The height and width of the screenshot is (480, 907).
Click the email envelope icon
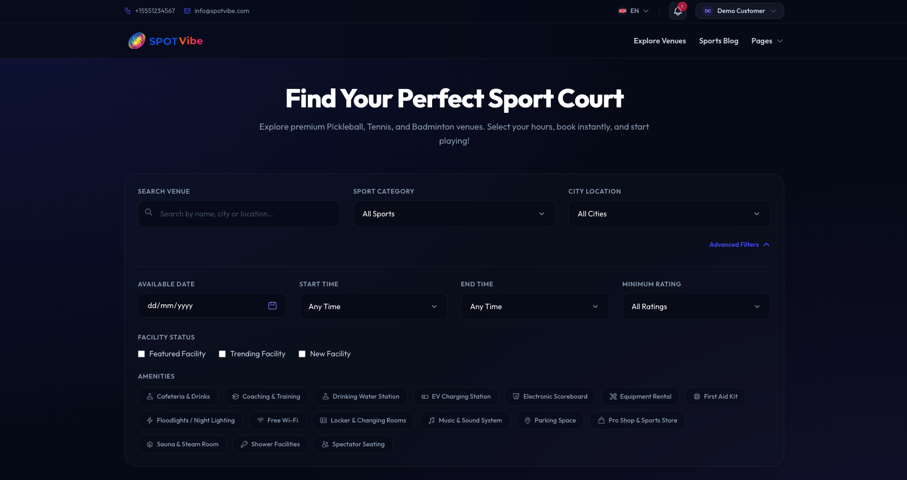point(187,11)
